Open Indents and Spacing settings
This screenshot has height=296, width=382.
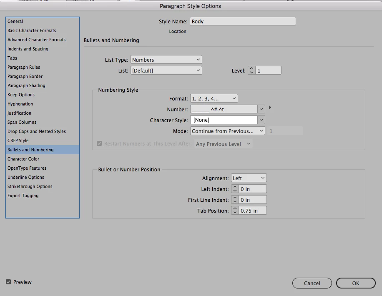pos(43,49)
